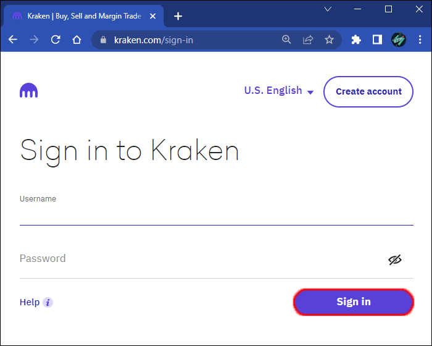Toggle the browser side panel icon
The width and height of the screenshot is (432, 346).
pyautogui.click(x=377, y=40)
